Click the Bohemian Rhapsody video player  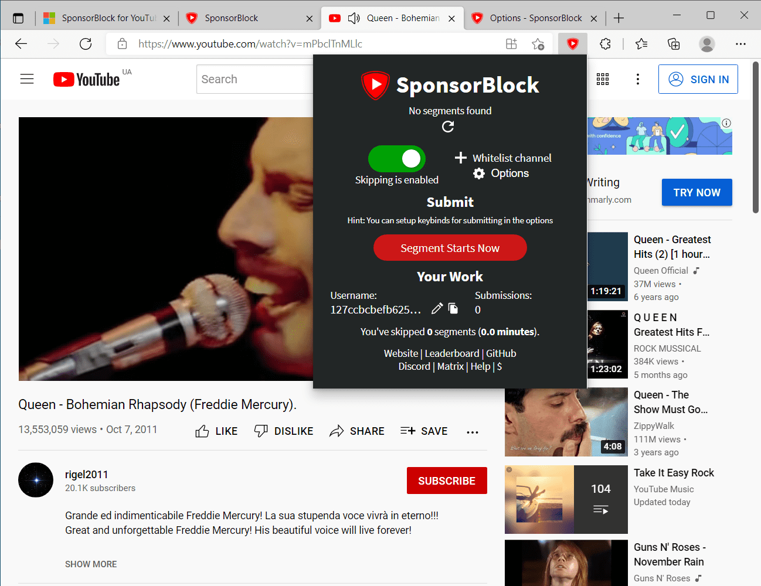(166, 249)
